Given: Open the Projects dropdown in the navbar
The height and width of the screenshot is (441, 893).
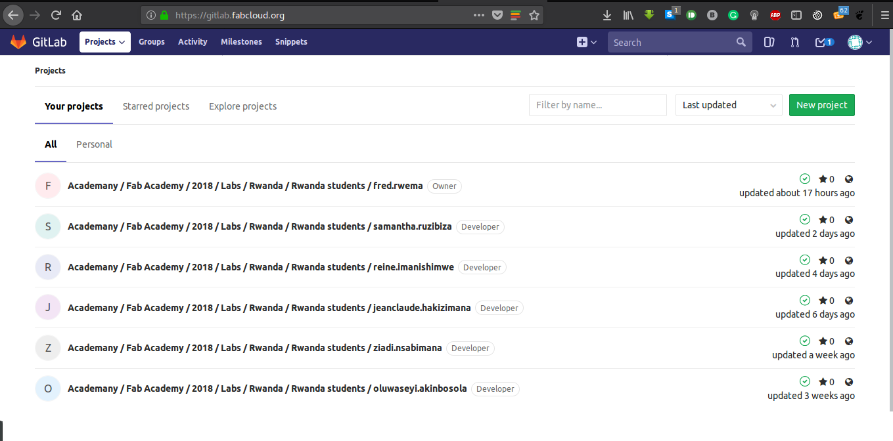Looking at the screenshot, I should point(104,41).
